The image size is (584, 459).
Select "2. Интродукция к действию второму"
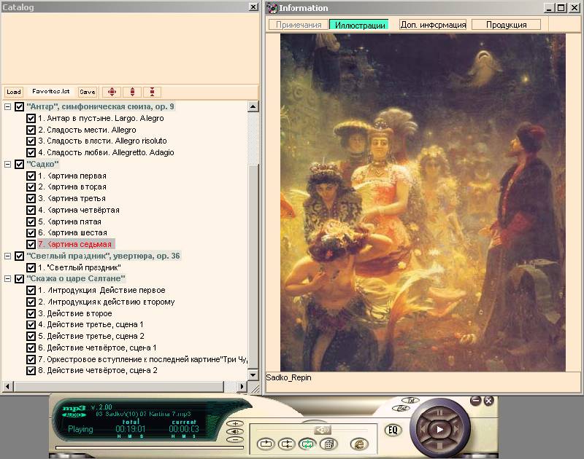tap(107, 302)
